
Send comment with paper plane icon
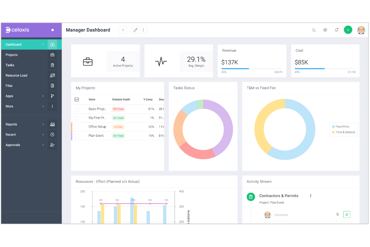pos(346,214)
